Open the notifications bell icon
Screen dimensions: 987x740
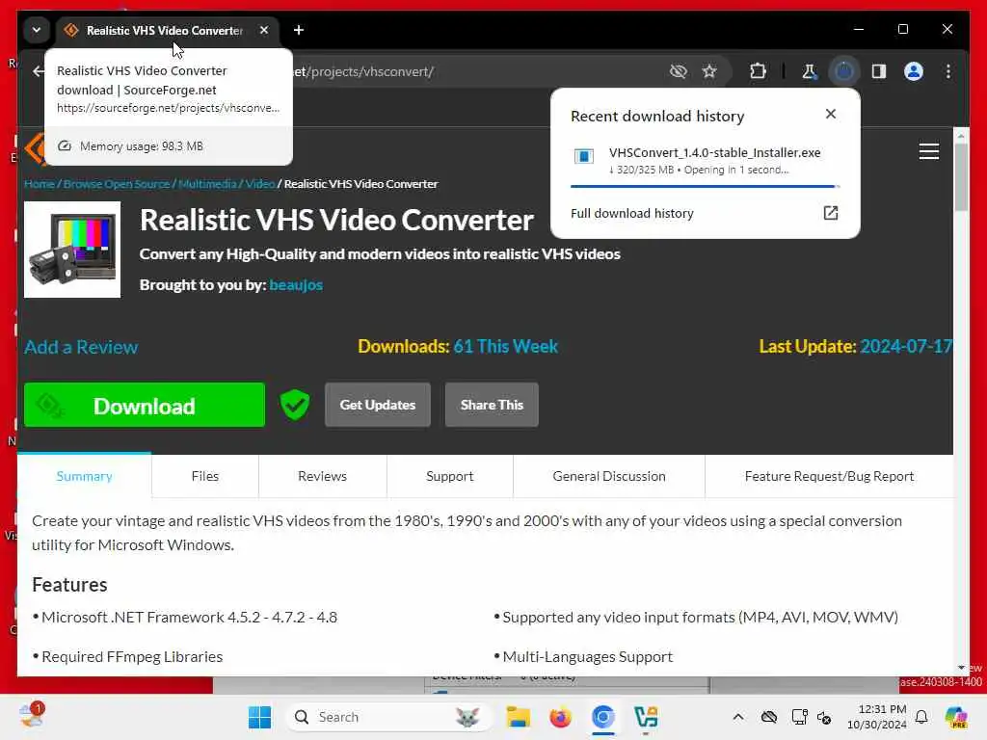point(921,717)
